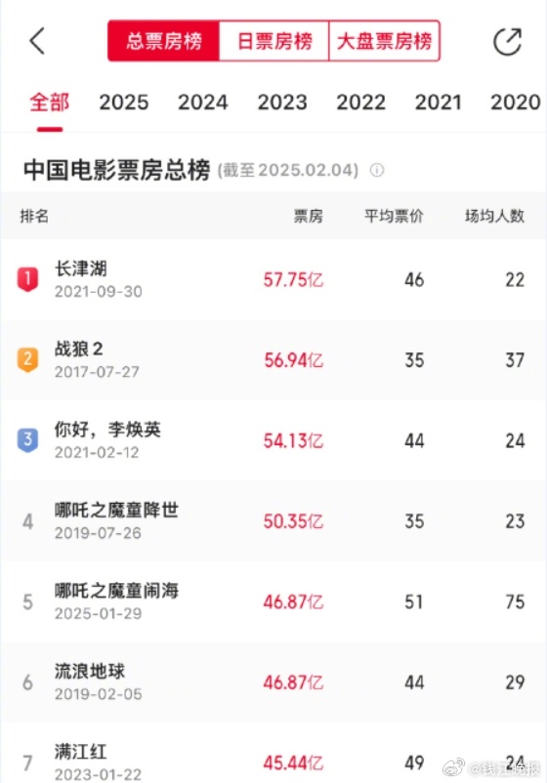The width and height of the screenshot is (547, 783).
Task: Tap the blue rank 3 badge
Action: click(x=28, y=440)
